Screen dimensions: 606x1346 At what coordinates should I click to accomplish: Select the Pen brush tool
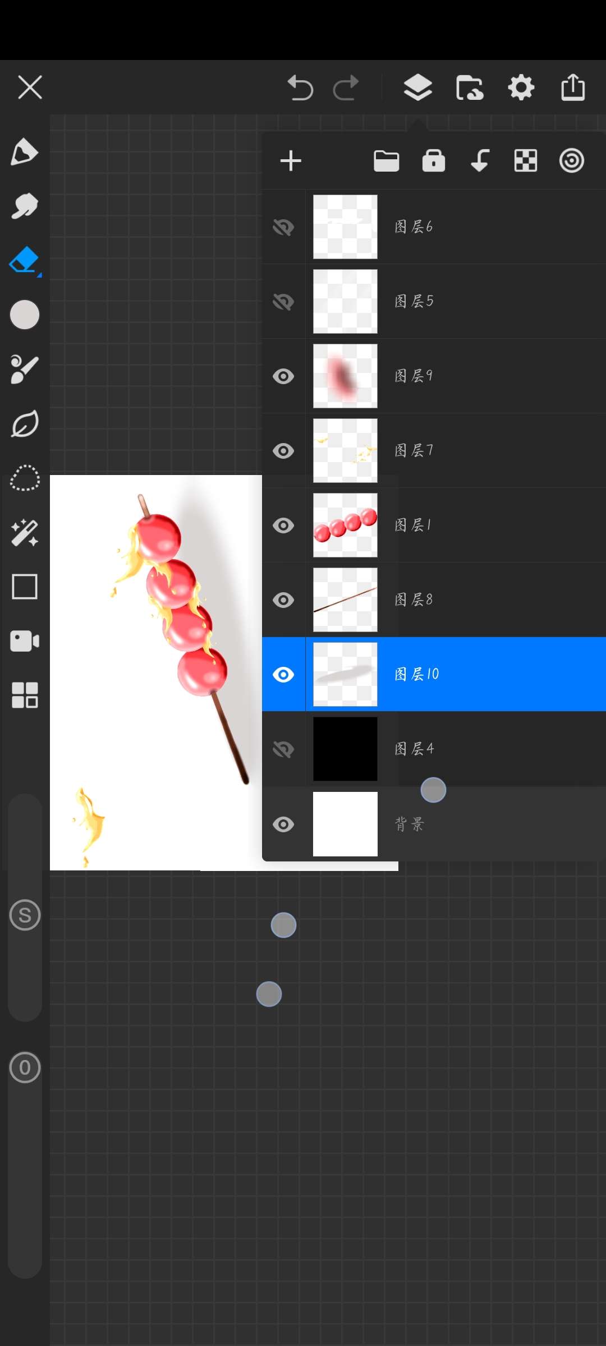click(x=24, y=152)
